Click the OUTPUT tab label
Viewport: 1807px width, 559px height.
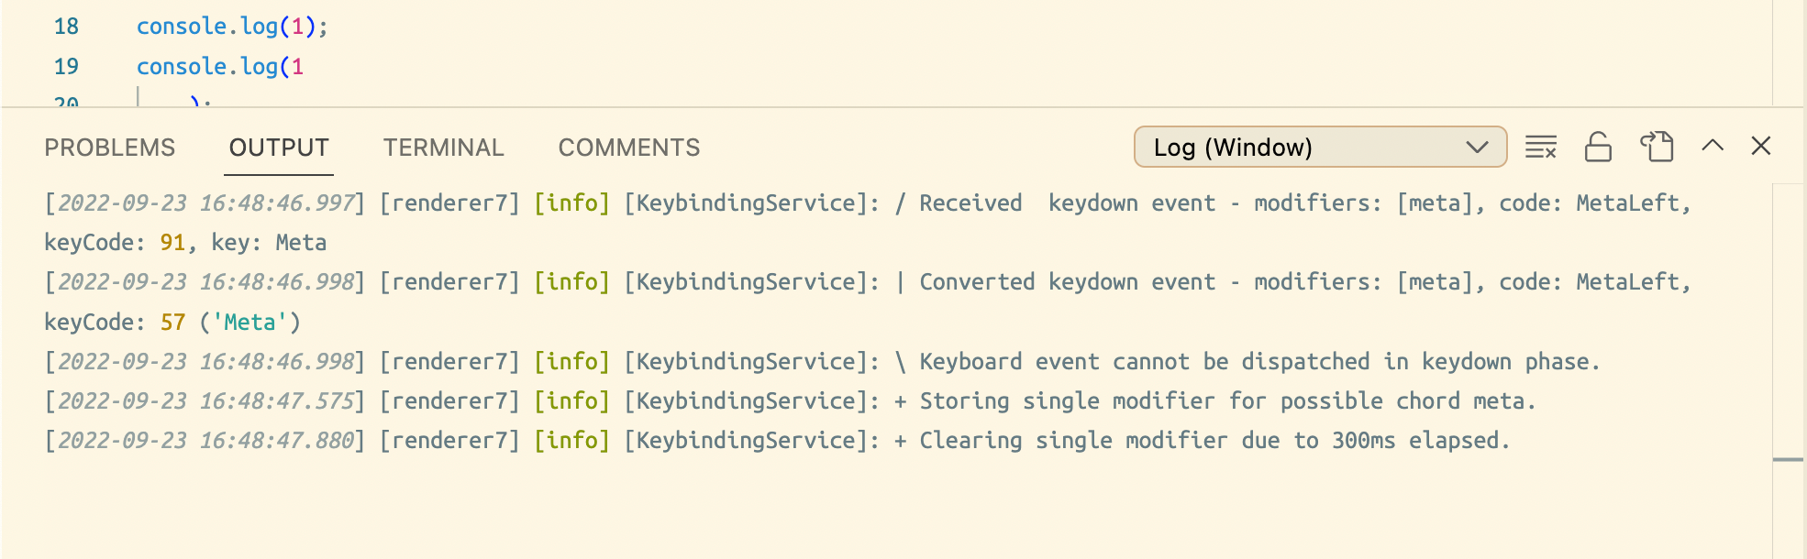[x=279, y=147]
